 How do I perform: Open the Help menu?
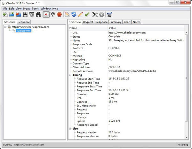55,9
